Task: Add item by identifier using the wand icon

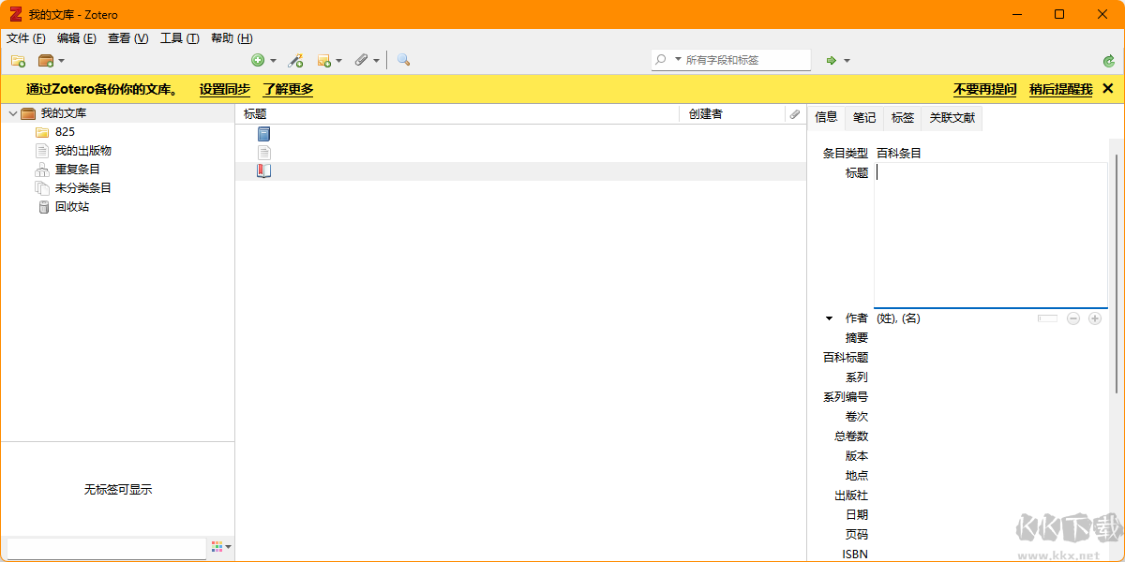Action: tap(295, 59)
